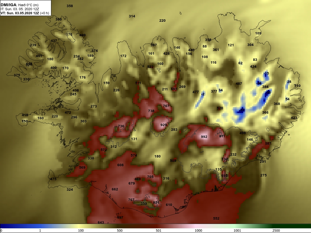Image resolution: width=311 pixels, height=233 pixels.
Task: Click the 172 value on the map
Action: click(x=123, y=56)
